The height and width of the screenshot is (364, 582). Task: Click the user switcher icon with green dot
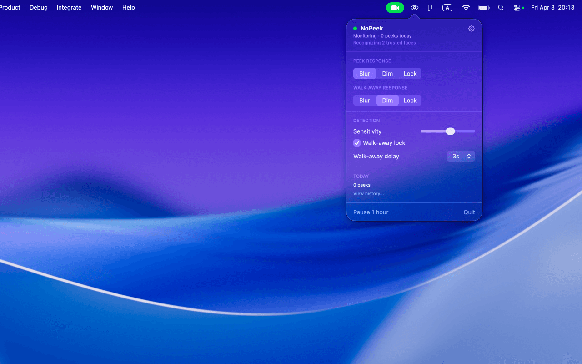pos(518,7)
